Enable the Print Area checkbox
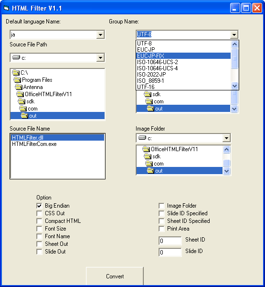 point(161,229)
